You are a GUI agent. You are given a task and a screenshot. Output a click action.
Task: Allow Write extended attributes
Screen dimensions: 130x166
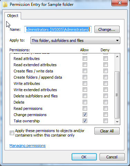click(85, 90)
